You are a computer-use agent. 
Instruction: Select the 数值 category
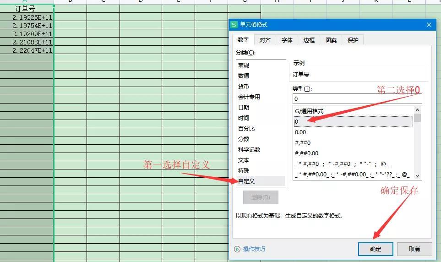(261, 76)
